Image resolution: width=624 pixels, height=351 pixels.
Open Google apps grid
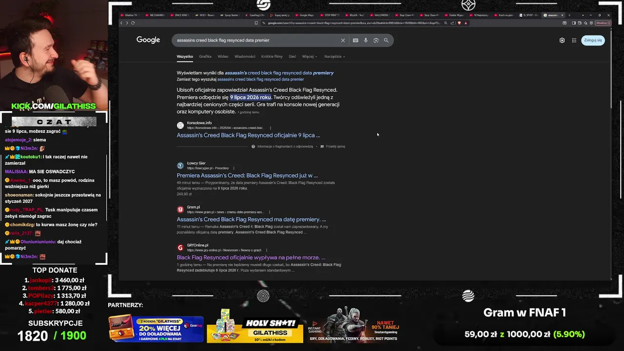(x=574, y=40)
